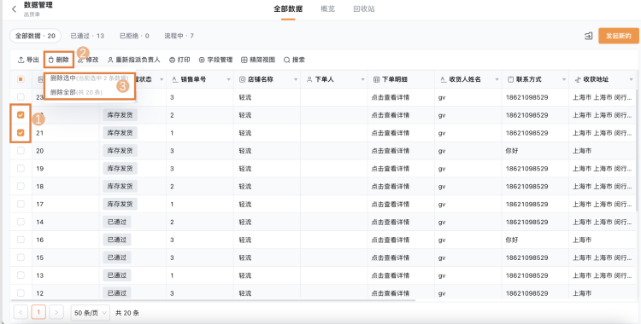Click the 修改 edit toolbar button
Viewport: 641px width, 324px height.
(88, 60)
